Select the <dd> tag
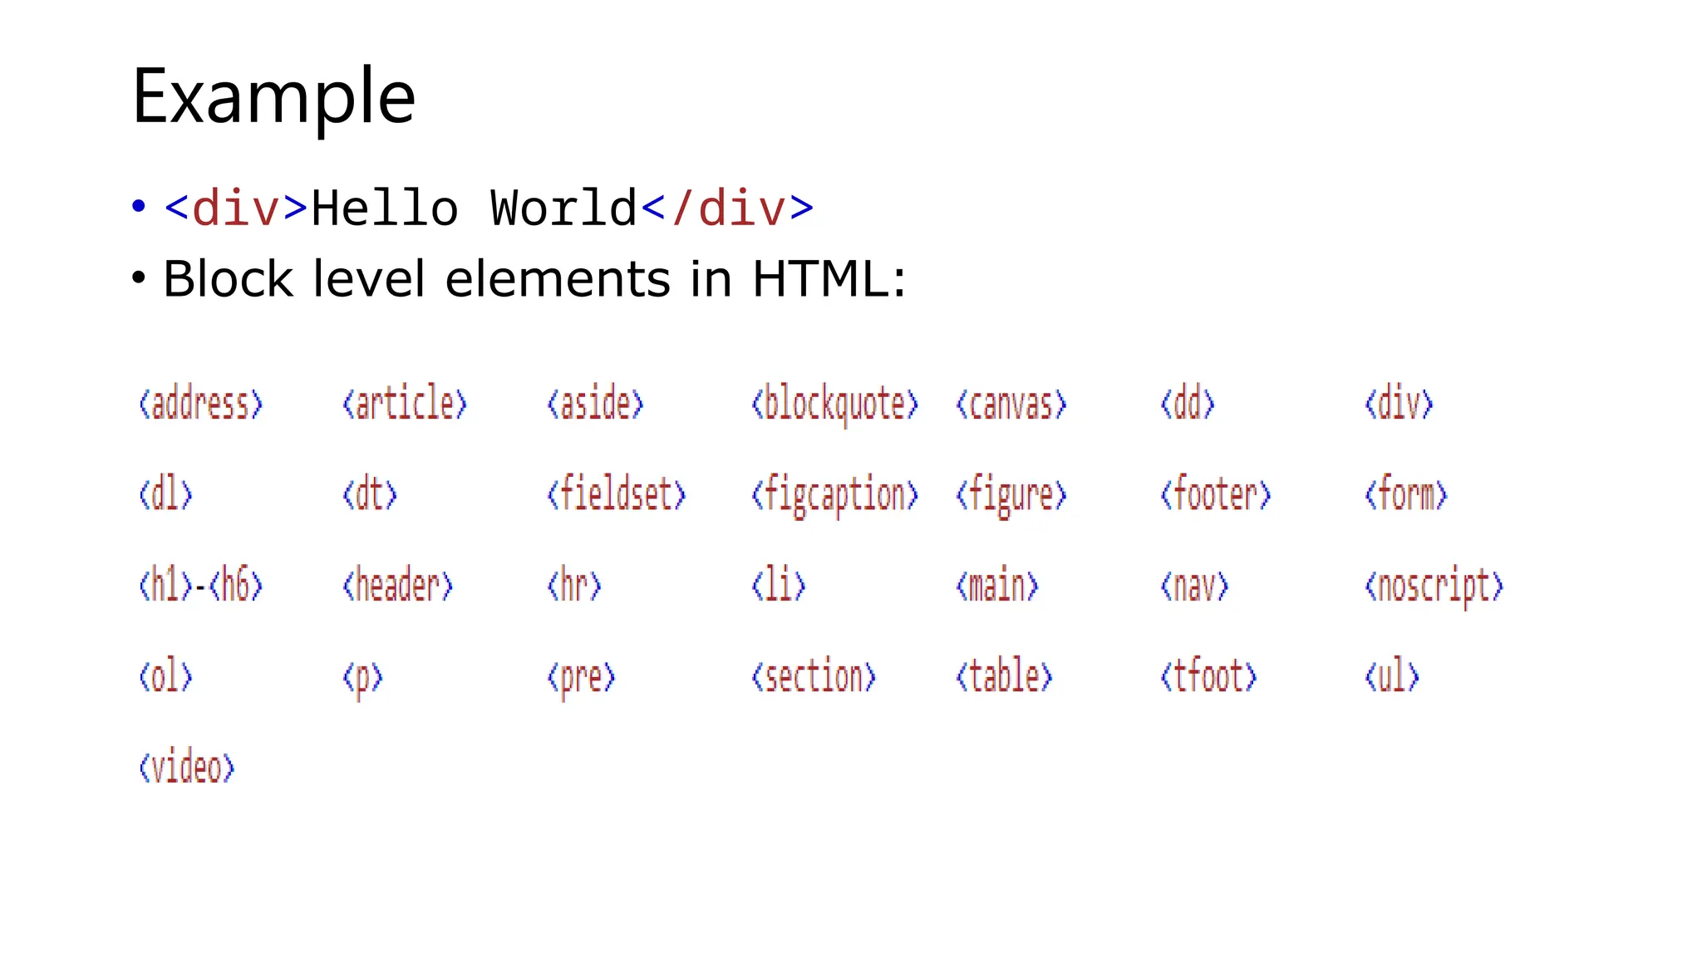 (1188, 404)
